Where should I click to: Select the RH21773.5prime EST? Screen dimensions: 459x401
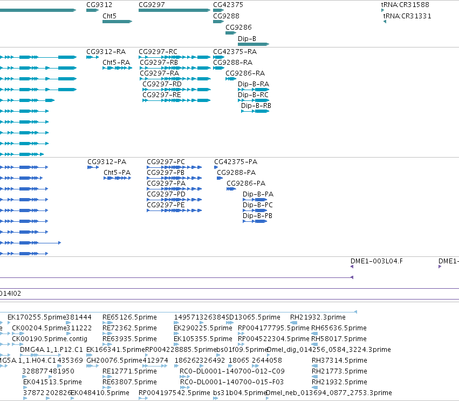click(x=315, y=377)
